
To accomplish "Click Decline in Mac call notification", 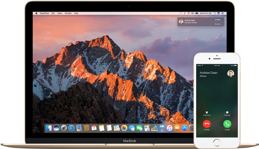I will tap(218, 24).
